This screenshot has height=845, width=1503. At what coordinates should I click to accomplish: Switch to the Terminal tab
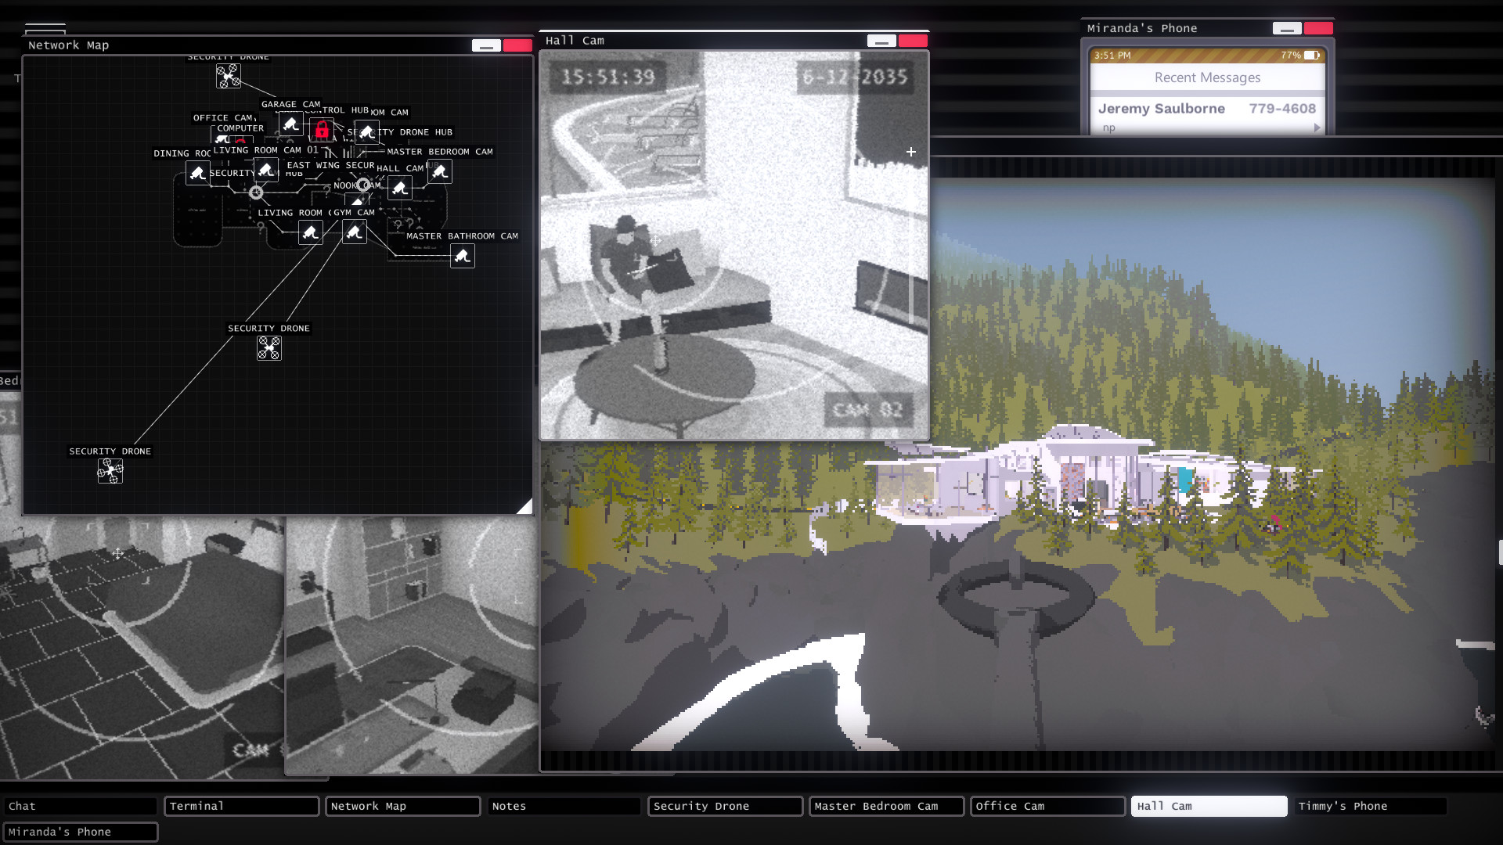click(242, 806)
